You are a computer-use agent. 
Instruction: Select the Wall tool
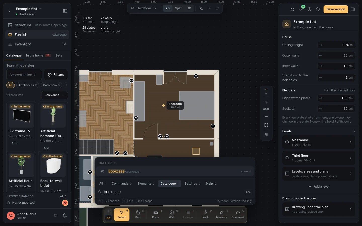coord(172,214)
